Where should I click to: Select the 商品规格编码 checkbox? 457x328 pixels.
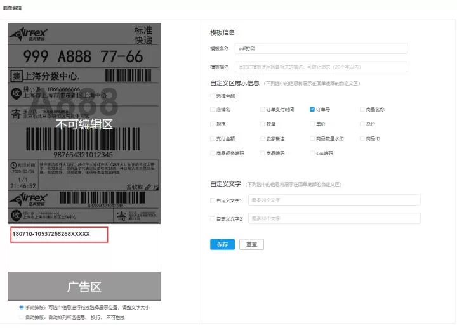click(x=213, y=153)
